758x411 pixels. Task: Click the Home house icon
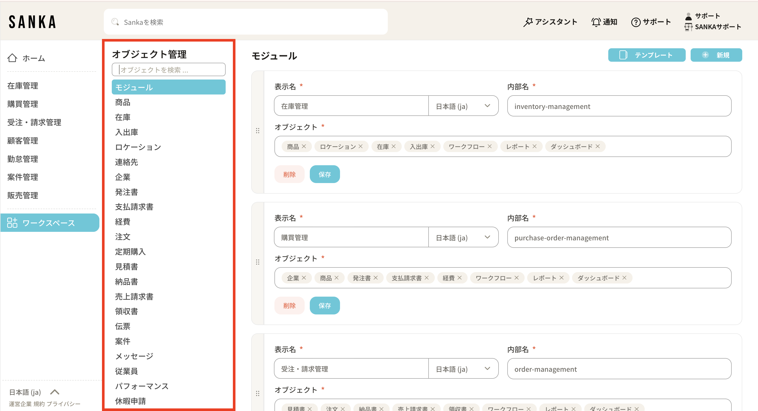12,58
